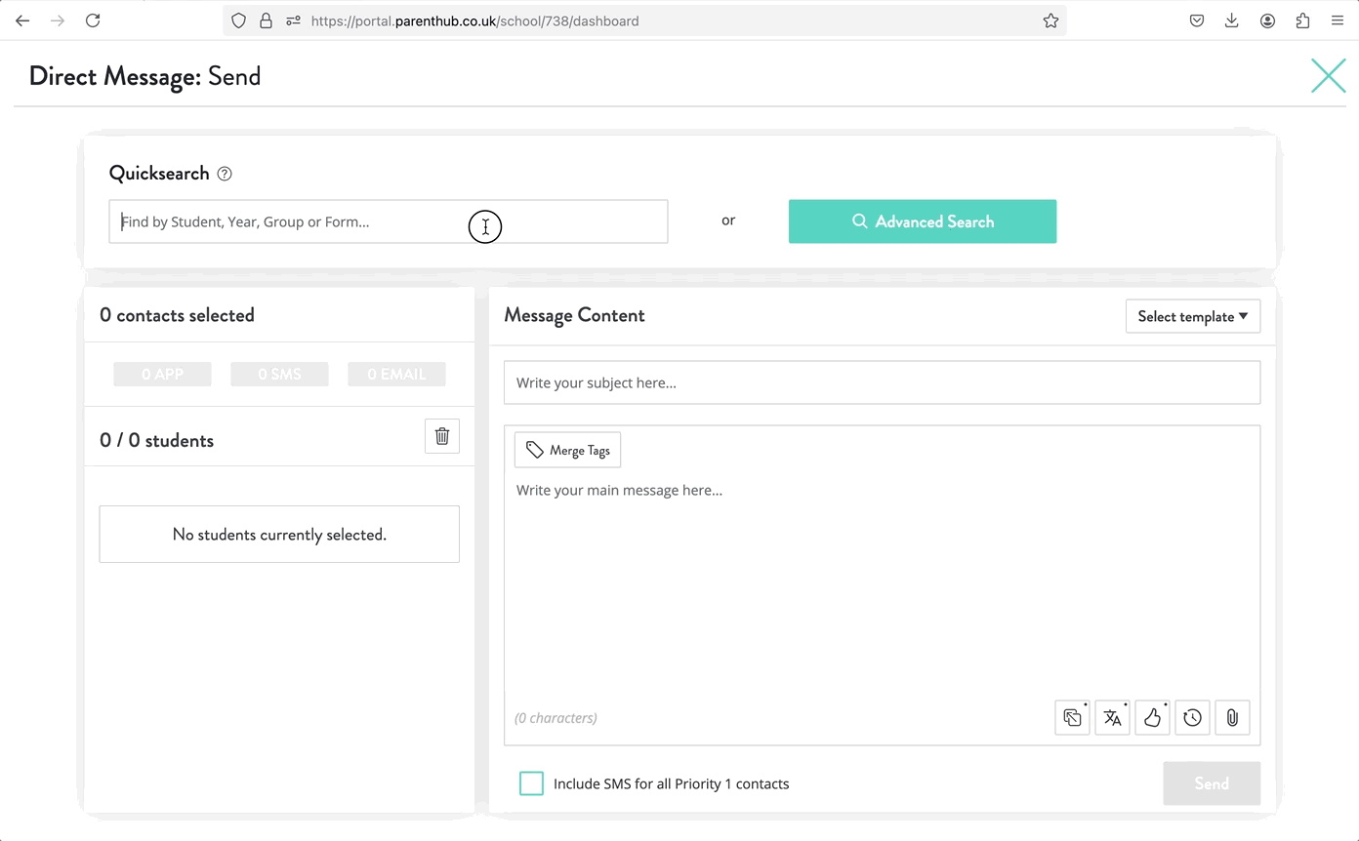
Task: Enable Include SMS for Priority 1 contacts
Action: (x=531, y=783)
